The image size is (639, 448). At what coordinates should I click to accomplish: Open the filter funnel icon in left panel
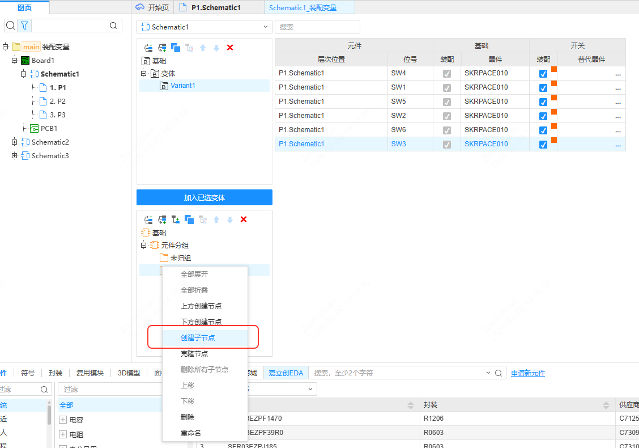[x=23, y=26]
